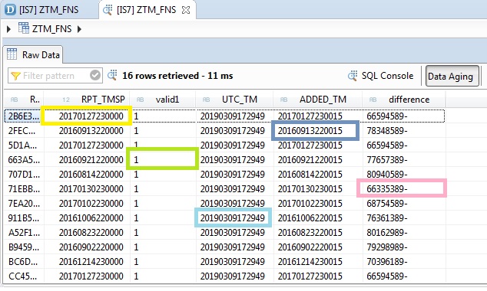Click the checkmark icon in filter box
Viewport: 487px width, 291px height.
pos(95,75)
